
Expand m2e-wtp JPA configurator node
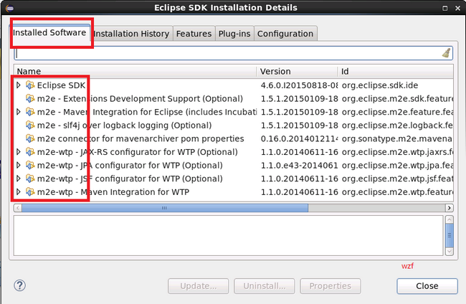tap(19, 166)
